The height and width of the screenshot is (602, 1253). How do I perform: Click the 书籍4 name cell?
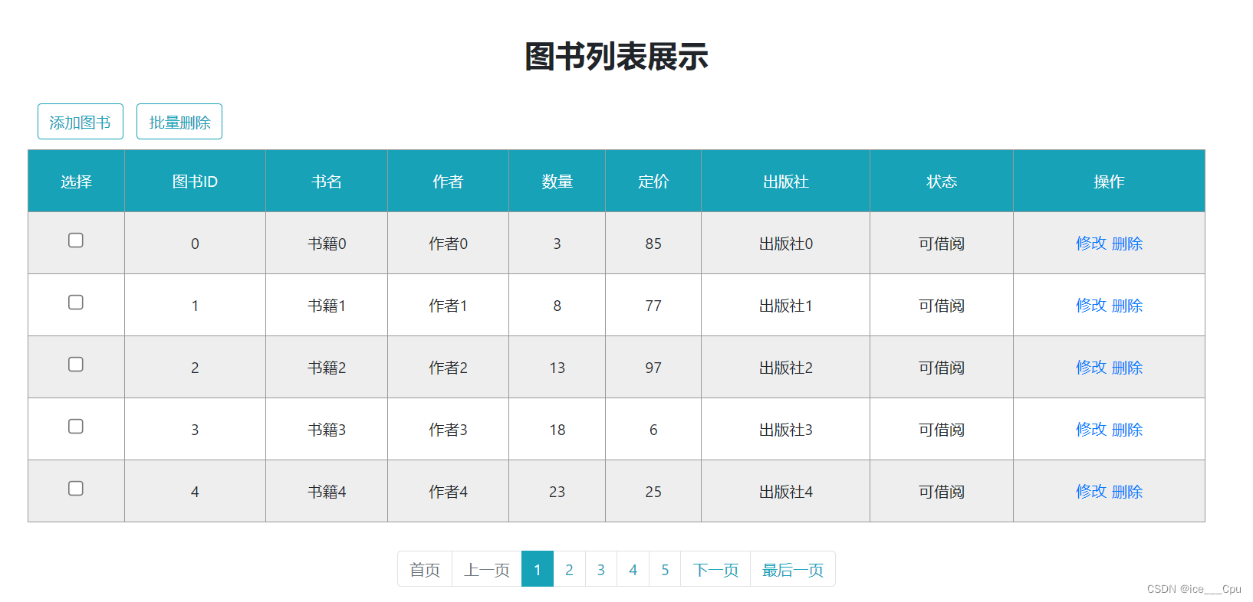coord(327,492)
